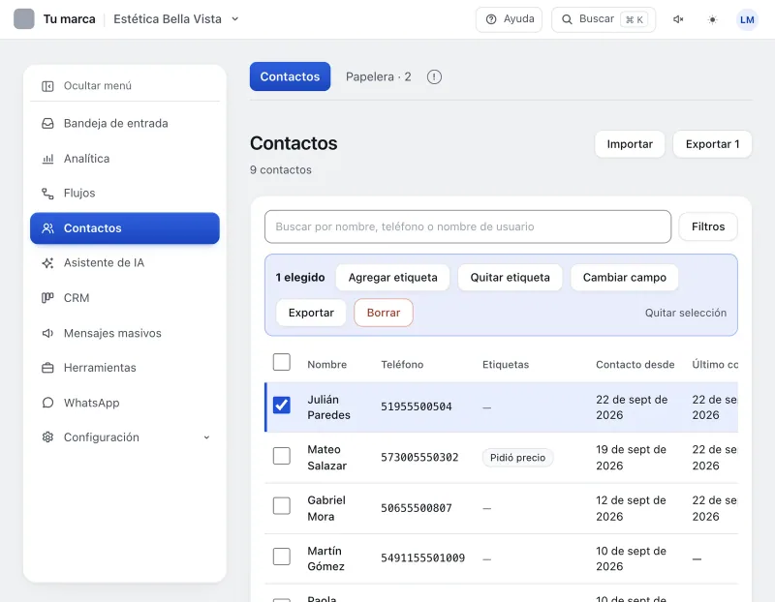Image resolution: width=775 pixels, height=602 pixels.
Task: Click the WhatsApp chat bubble icon
Action: pos(47,403)
